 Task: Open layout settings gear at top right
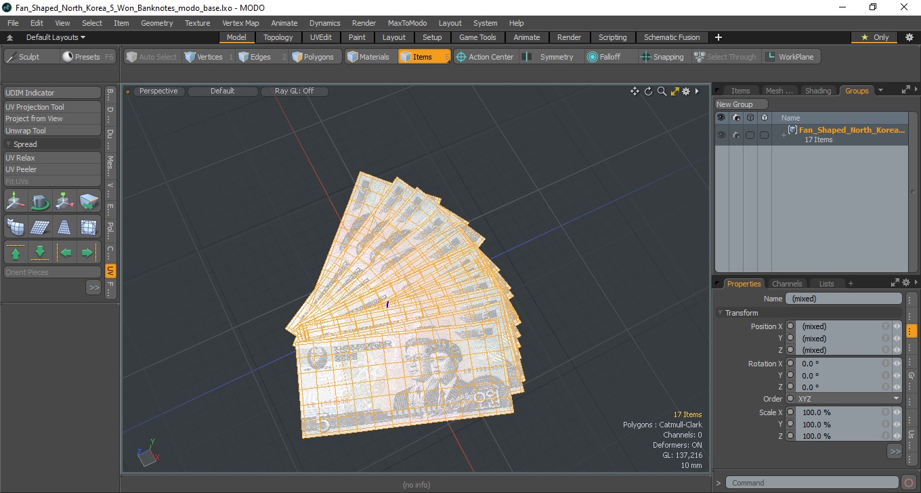(x=909, y=37)
